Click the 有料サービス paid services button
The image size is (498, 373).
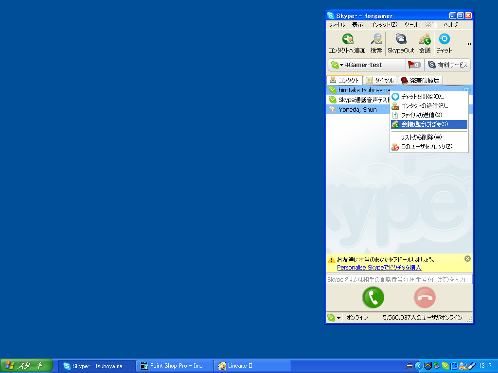click(447, 65)
